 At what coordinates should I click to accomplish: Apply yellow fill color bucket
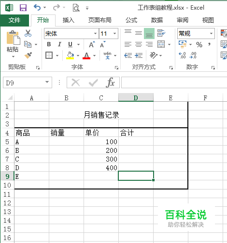[x=70, y=55]
